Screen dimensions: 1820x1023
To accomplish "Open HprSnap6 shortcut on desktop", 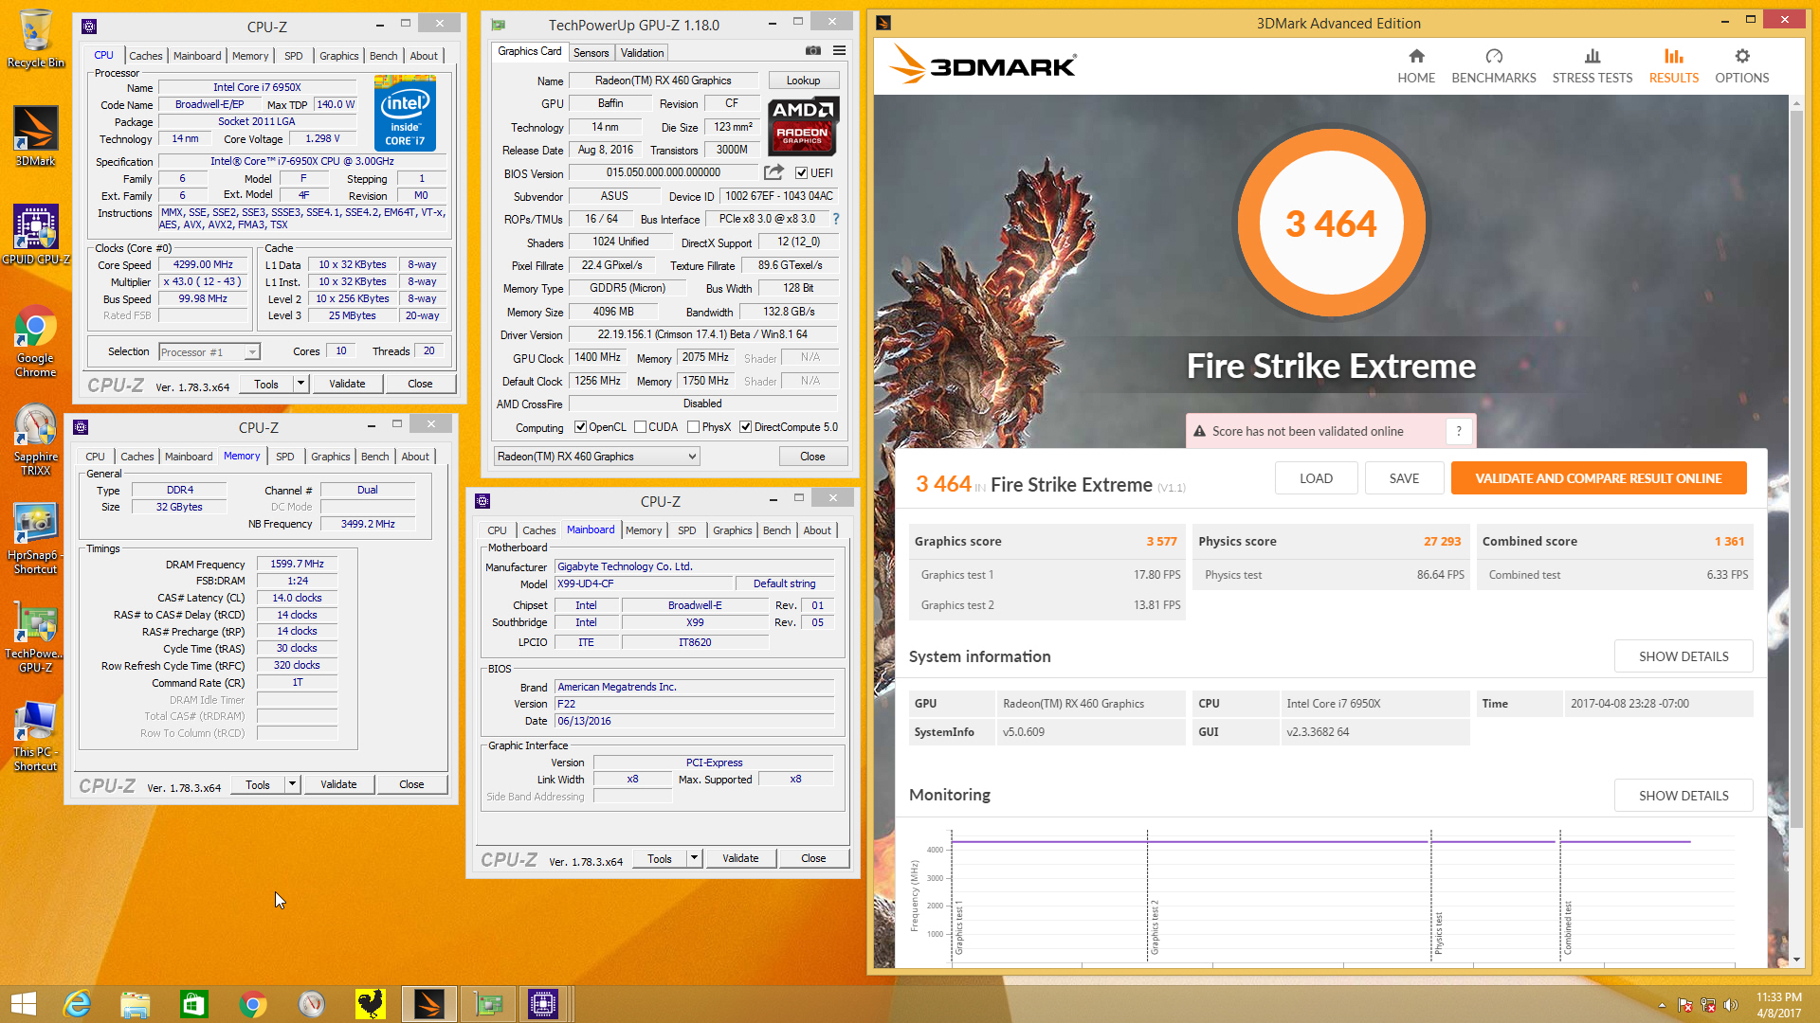I will pyautogui.click(x=35, y=538).
